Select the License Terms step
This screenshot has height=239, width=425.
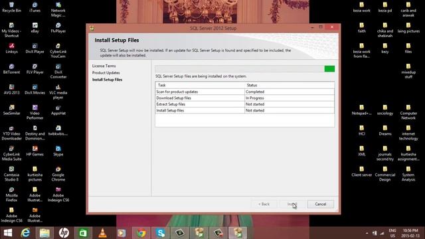(104, 66)
